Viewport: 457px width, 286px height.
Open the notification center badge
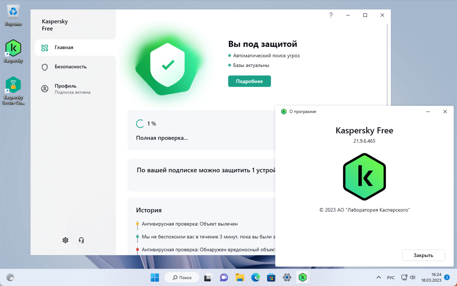click(447, 277)
